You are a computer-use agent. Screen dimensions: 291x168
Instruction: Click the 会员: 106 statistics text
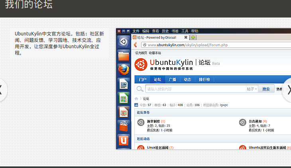pos(193,105)
